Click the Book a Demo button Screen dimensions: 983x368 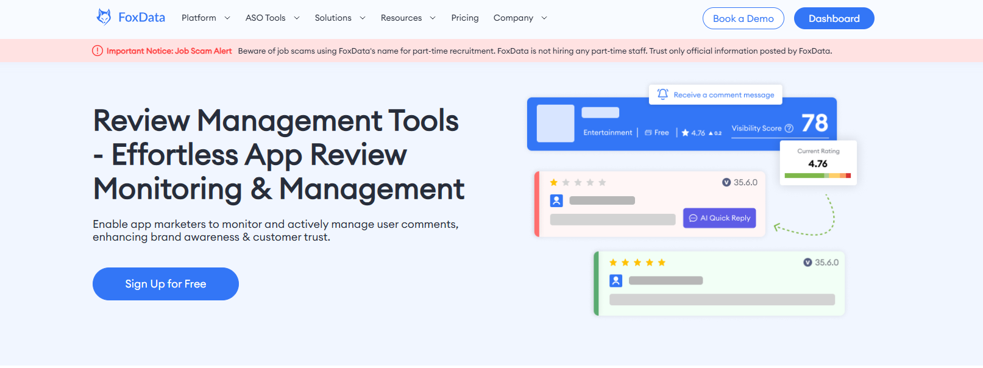(743, 18)
